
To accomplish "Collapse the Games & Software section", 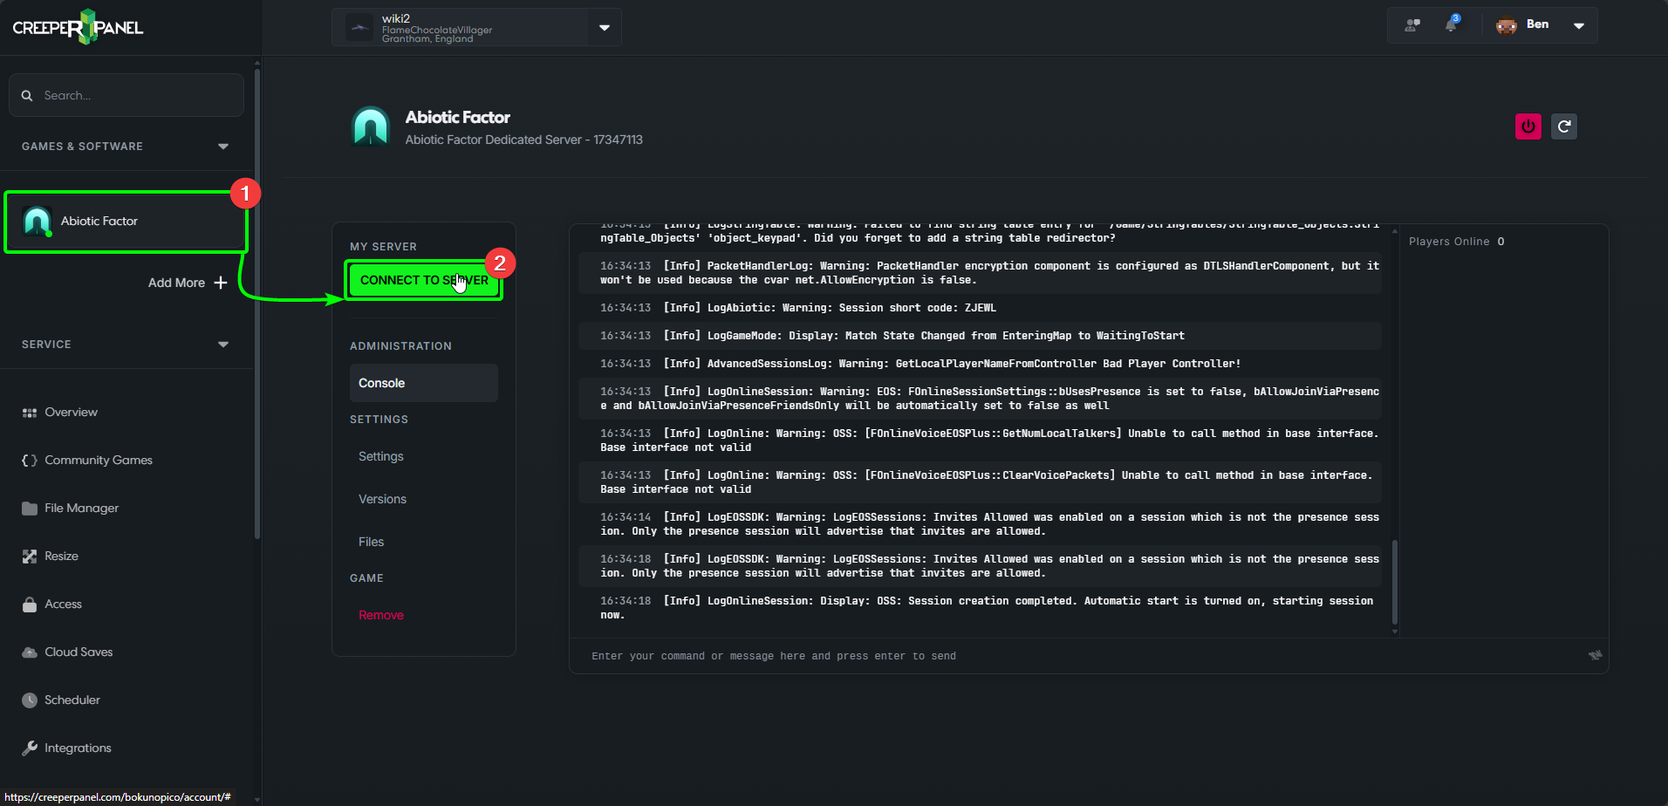I will (x=223, y=147).
